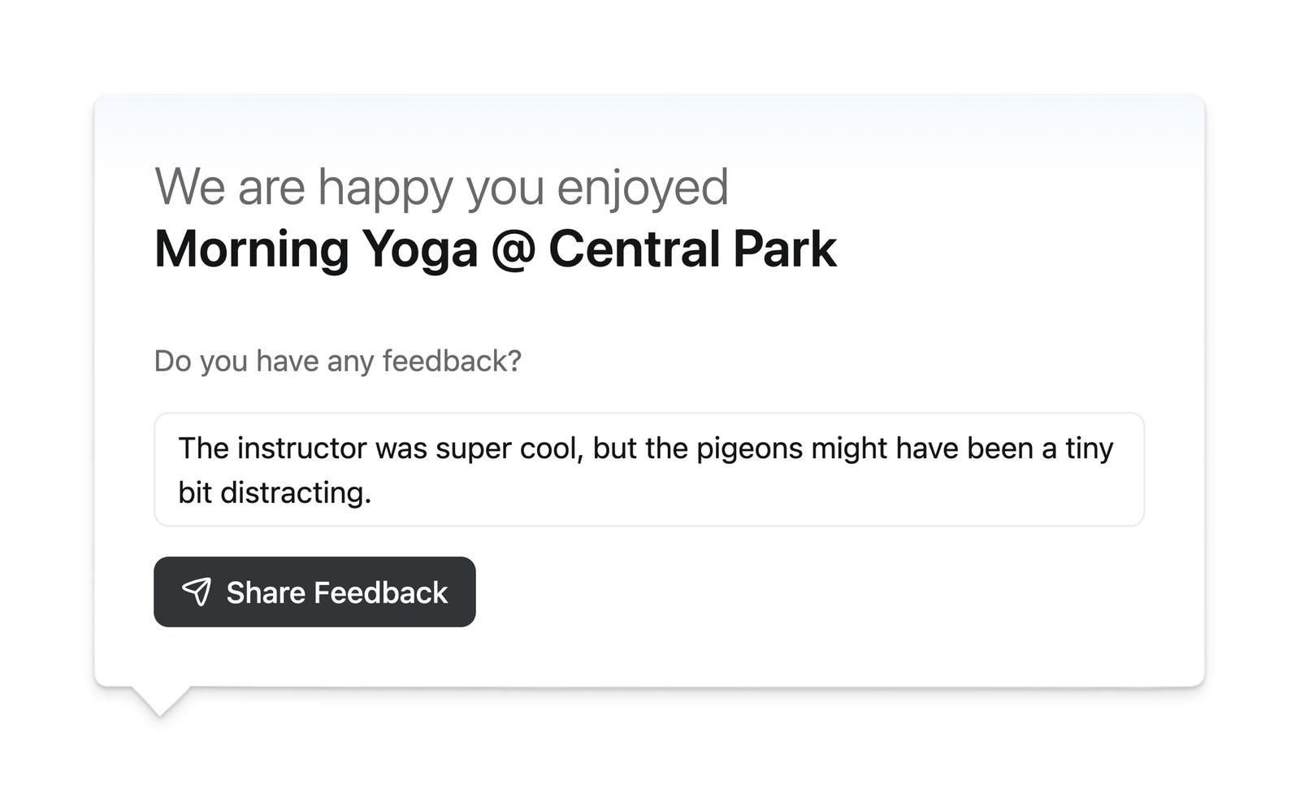Click the word "Yoga" in the title
This screenshot has width=1300, height=810.
[x=419, y=249]
